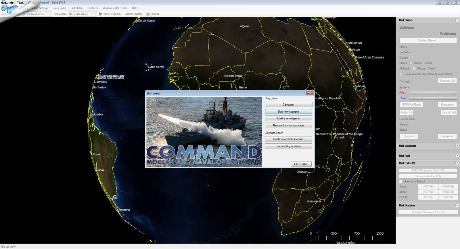Click the Damage Ctrl button
The image size is (460, 249).
point(447,81)
